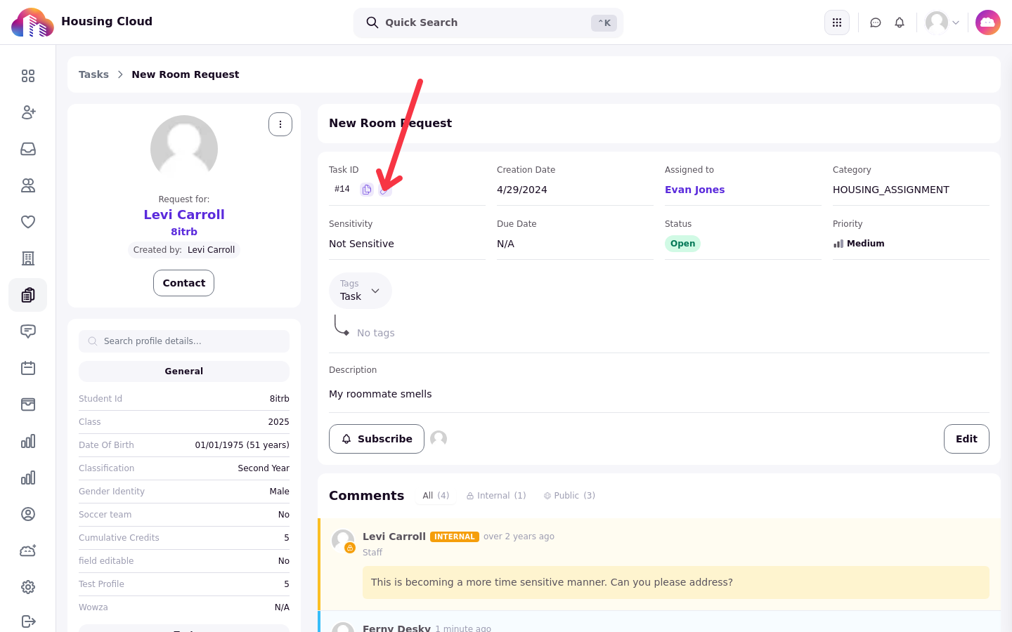The width and height of the screenshot is (1012, 632).
Task: Click the 8itrb student ID link under the name
Action: tap(184, 232)
